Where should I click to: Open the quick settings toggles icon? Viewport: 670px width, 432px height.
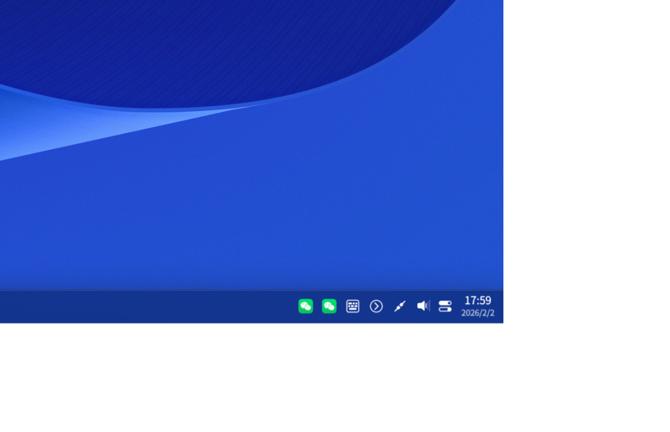445,306
